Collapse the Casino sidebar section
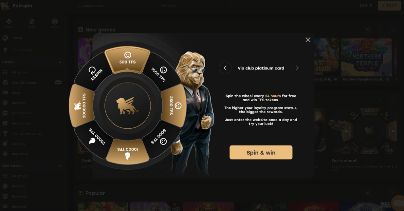 point(60,62)
